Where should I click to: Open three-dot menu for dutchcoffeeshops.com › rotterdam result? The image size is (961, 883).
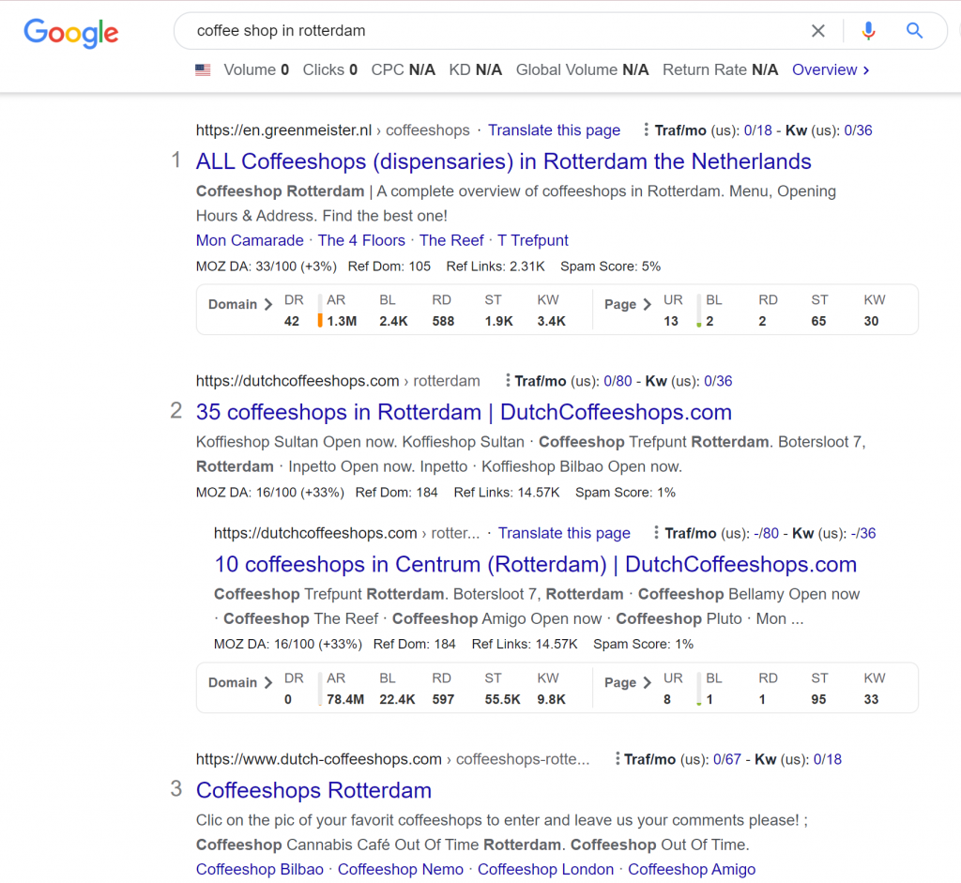tap(508, 381)
